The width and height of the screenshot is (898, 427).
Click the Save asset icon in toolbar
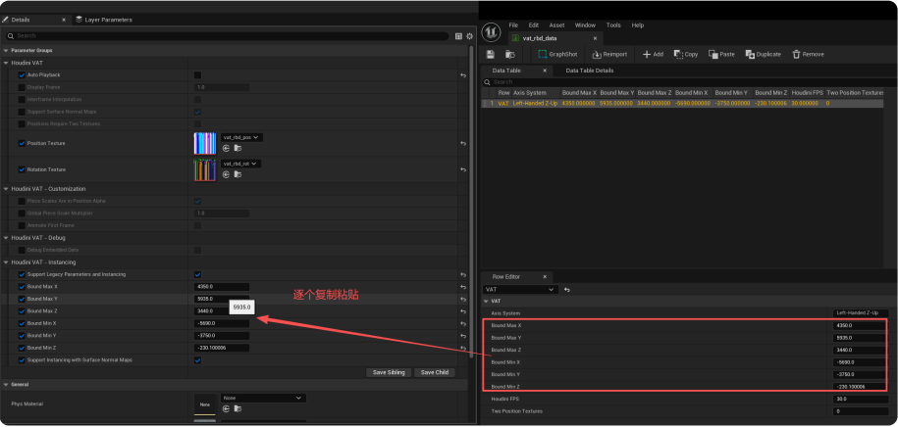(490, 54)
